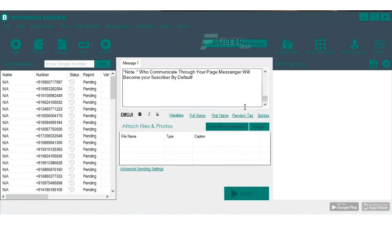Click the Business Sender logo icon
This screenshot has height=227, width=392.
click(x=5, y=17)
